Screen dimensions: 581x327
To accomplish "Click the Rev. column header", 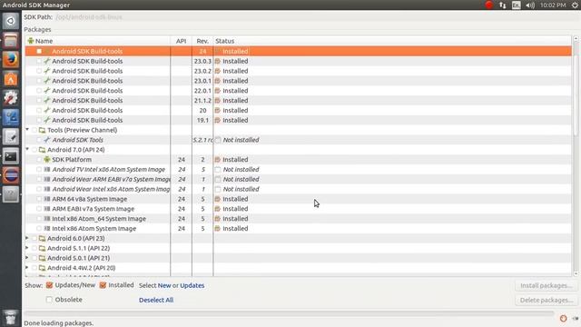I will [202, 41].
